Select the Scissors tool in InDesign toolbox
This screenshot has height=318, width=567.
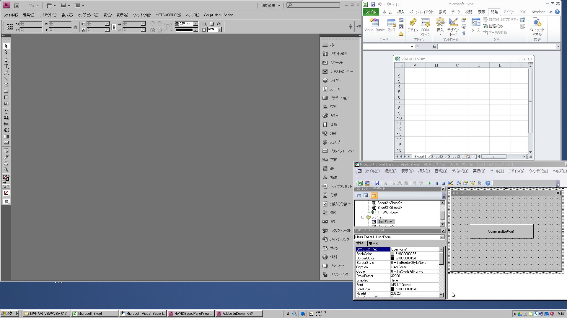pyautogui.click(x=6, y=124)
